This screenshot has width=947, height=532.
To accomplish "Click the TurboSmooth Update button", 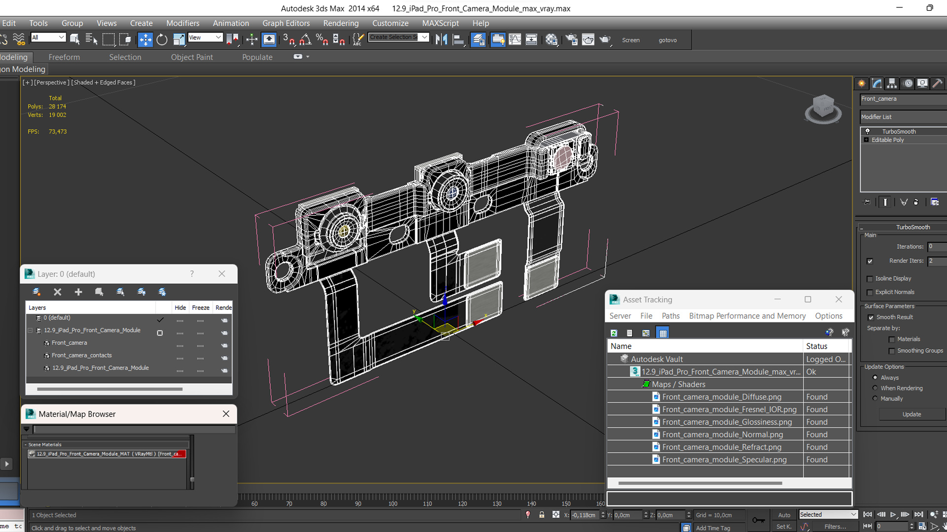I will (x=911, y=414).
